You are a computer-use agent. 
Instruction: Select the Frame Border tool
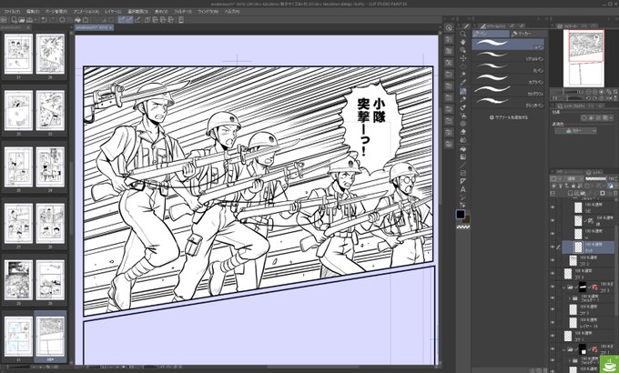point(462,173)
